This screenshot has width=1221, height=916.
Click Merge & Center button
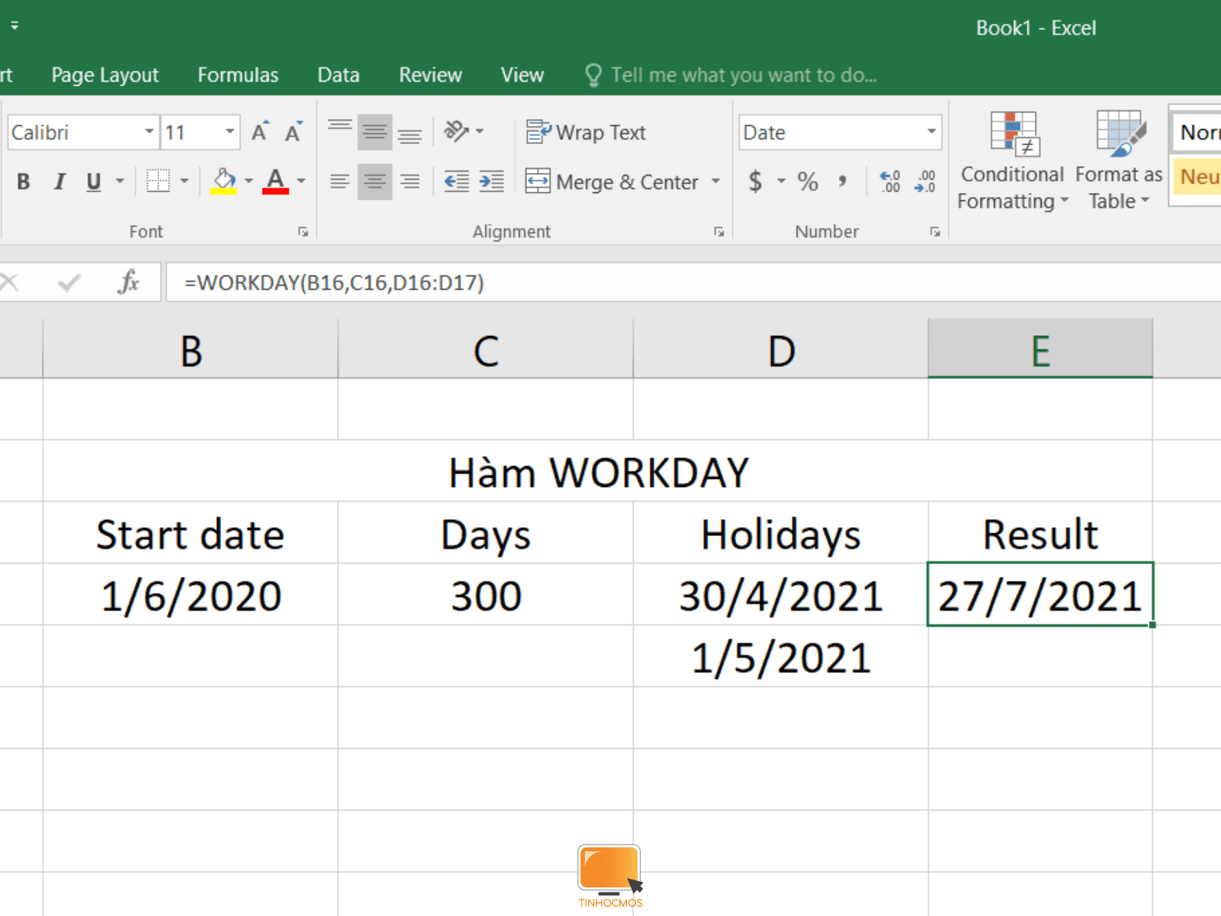[x=612, y=181]
